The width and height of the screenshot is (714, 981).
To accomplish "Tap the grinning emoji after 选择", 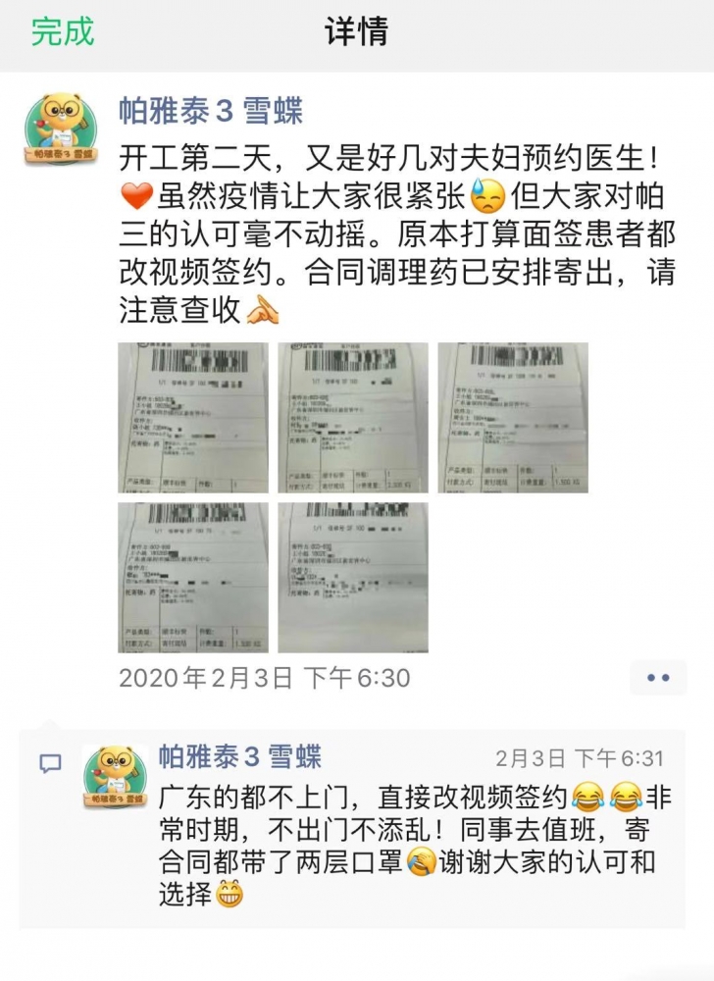I will [x=229, y=894].
